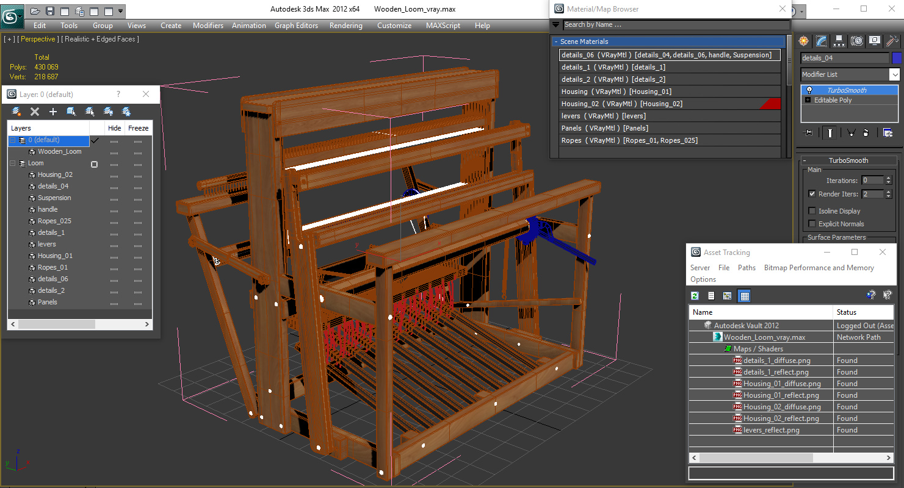This screenshot has width=904, height=488.
Task: Click the Pin Stack icon below modifier stack
Action: (809, 132)
